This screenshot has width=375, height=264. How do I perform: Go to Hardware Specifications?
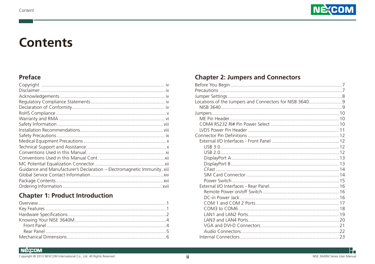tap(94, 214)
